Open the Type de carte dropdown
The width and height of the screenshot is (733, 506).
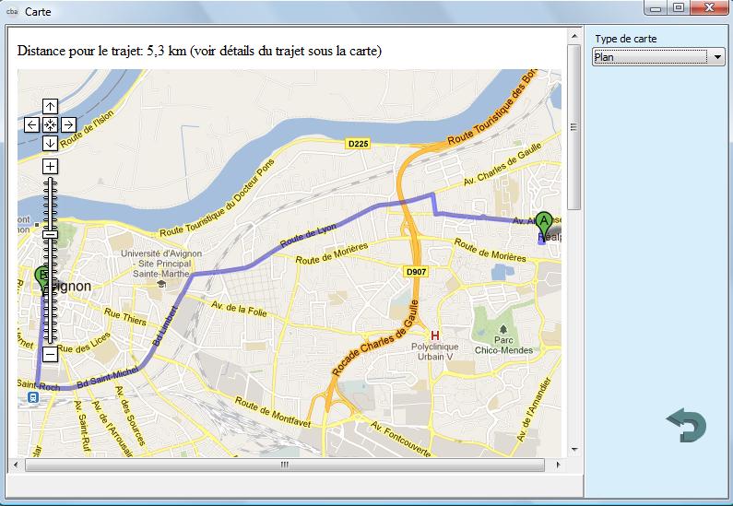(x=658, y=57)
